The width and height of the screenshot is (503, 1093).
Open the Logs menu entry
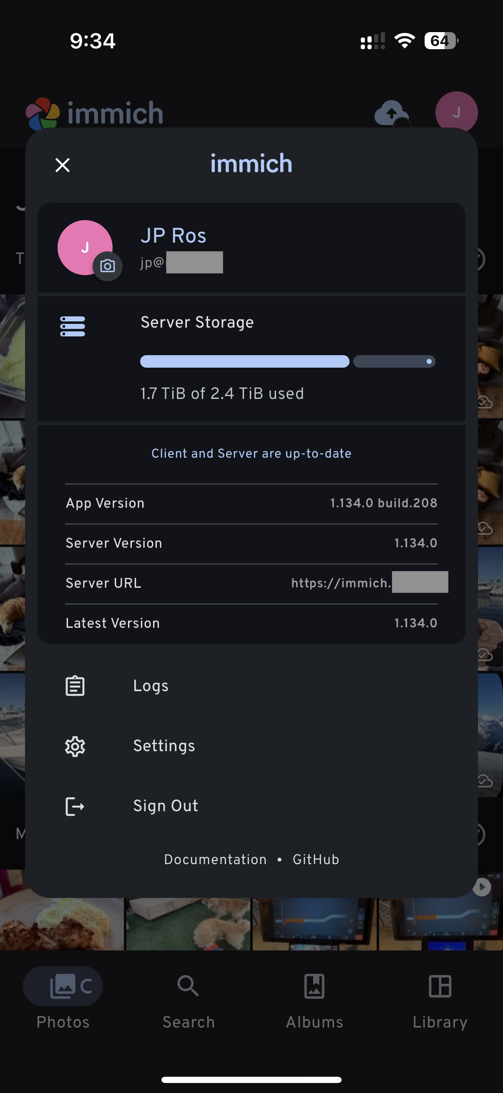(x=151, y=686)
